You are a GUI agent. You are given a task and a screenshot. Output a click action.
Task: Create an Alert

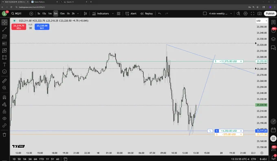click(x=131, y=13)
